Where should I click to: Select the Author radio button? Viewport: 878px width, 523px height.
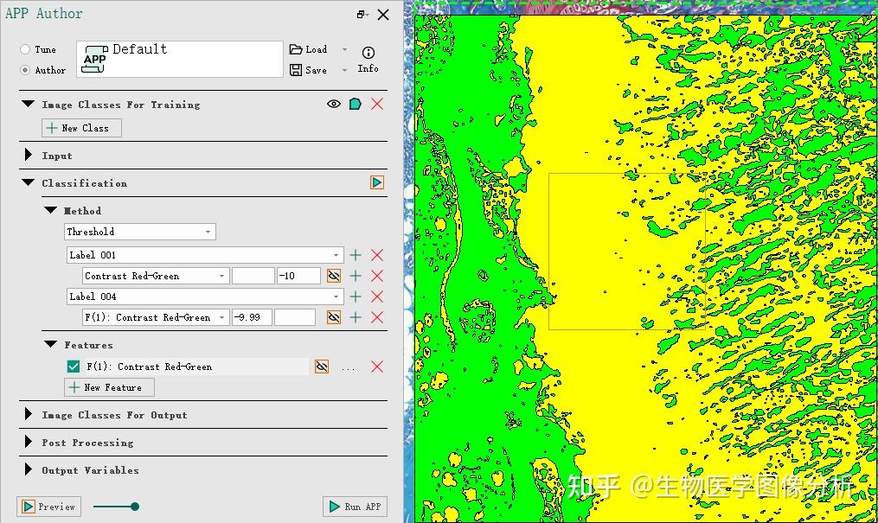point(25,70)
